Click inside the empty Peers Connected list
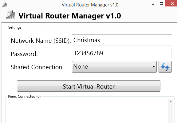 pos(87,111)
